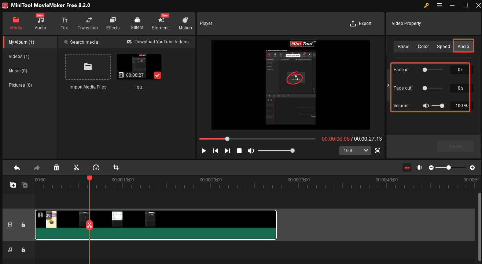Redo the last action
The image size is (482, 264).
click(x=37, y=168)
